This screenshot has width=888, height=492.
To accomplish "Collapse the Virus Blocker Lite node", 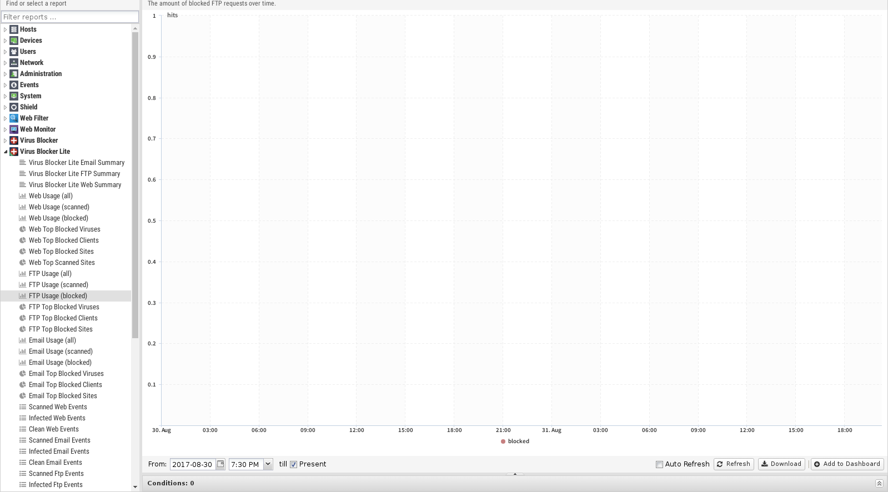I will pyautogui.click(x=6, y=152).
